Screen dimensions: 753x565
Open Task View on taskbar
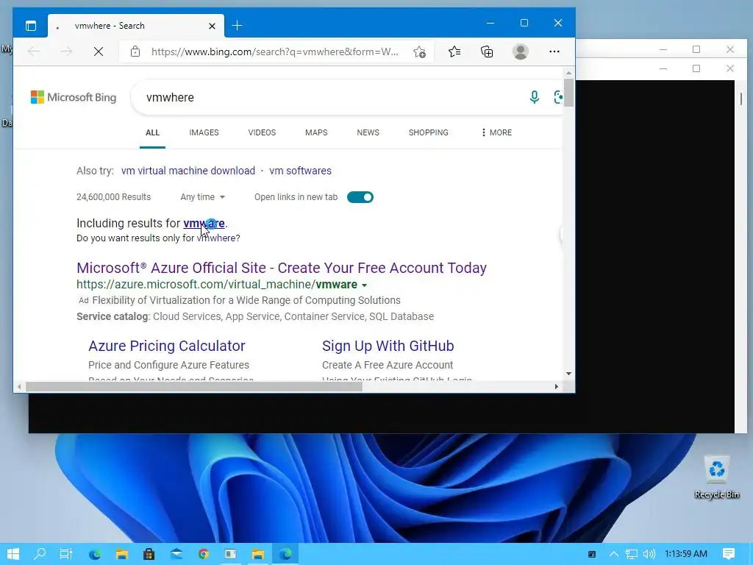point(66,554)
